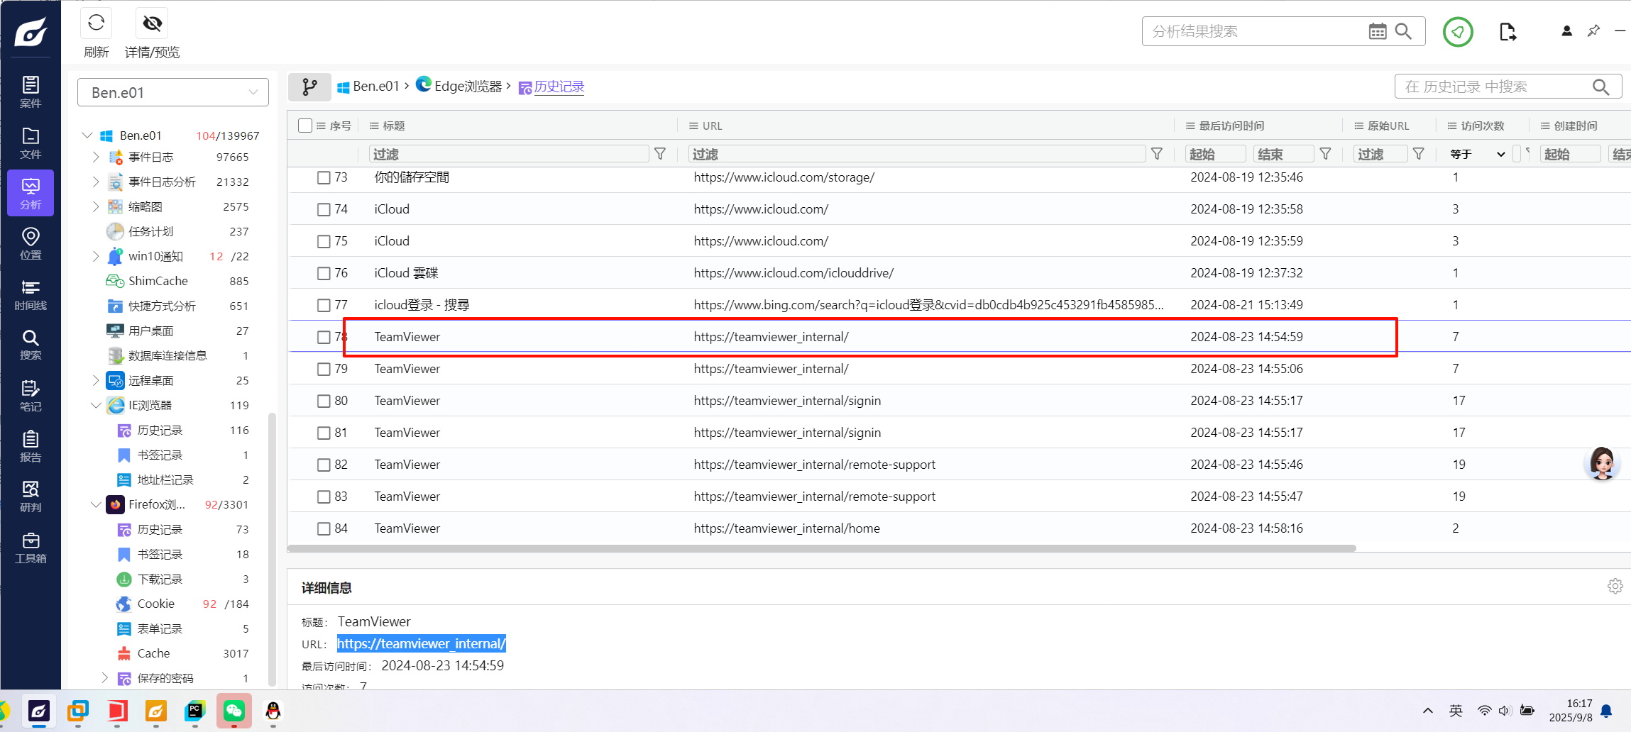1631x732 pixels.
Task: Open the 搜索 sidebar section
Action: (31, 345)
